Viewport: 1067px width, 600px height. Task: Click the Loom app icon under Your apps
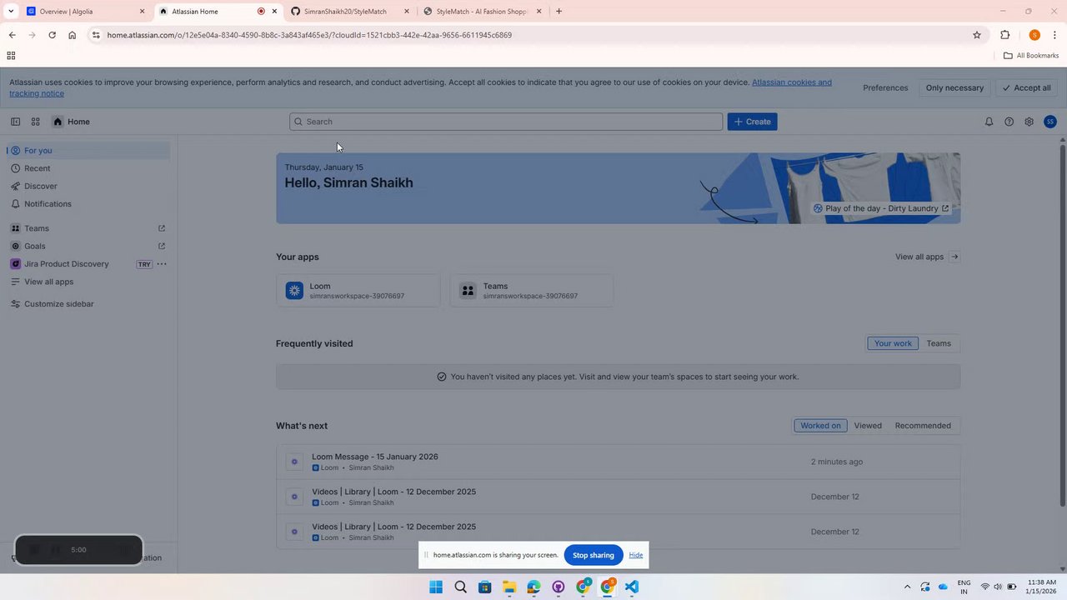(x=294, y=290)
